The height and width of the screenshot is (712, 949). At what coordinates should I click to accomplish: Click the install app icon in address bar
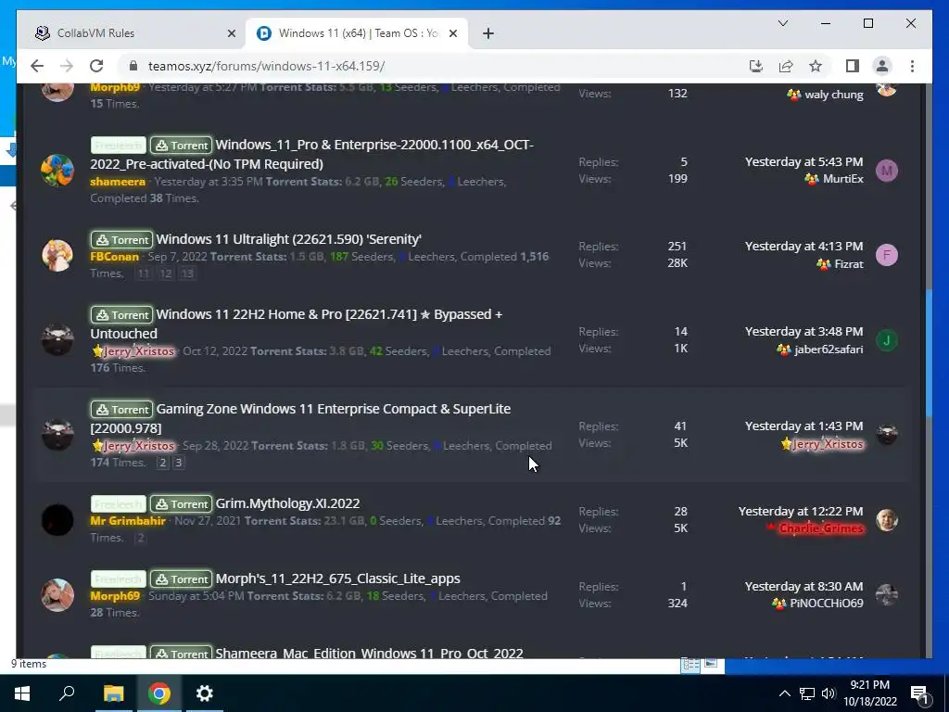pos(756,66)
